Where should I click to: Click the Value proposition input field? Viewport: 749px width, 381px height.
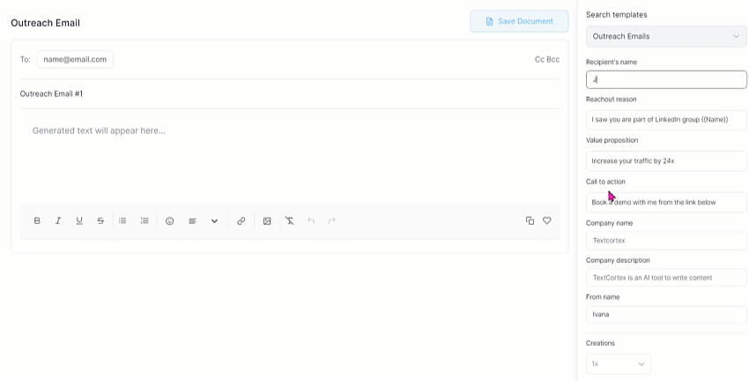pos(666,161)
